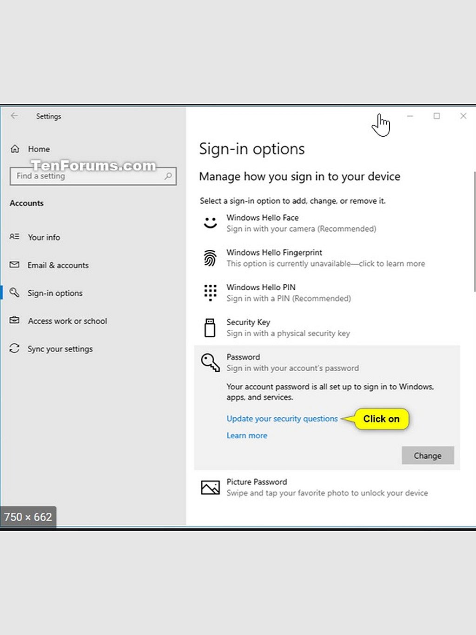Click the Windows Hello PIN keypad icon
The height and width of the screenshot is (635, 476).
(210, 293)
